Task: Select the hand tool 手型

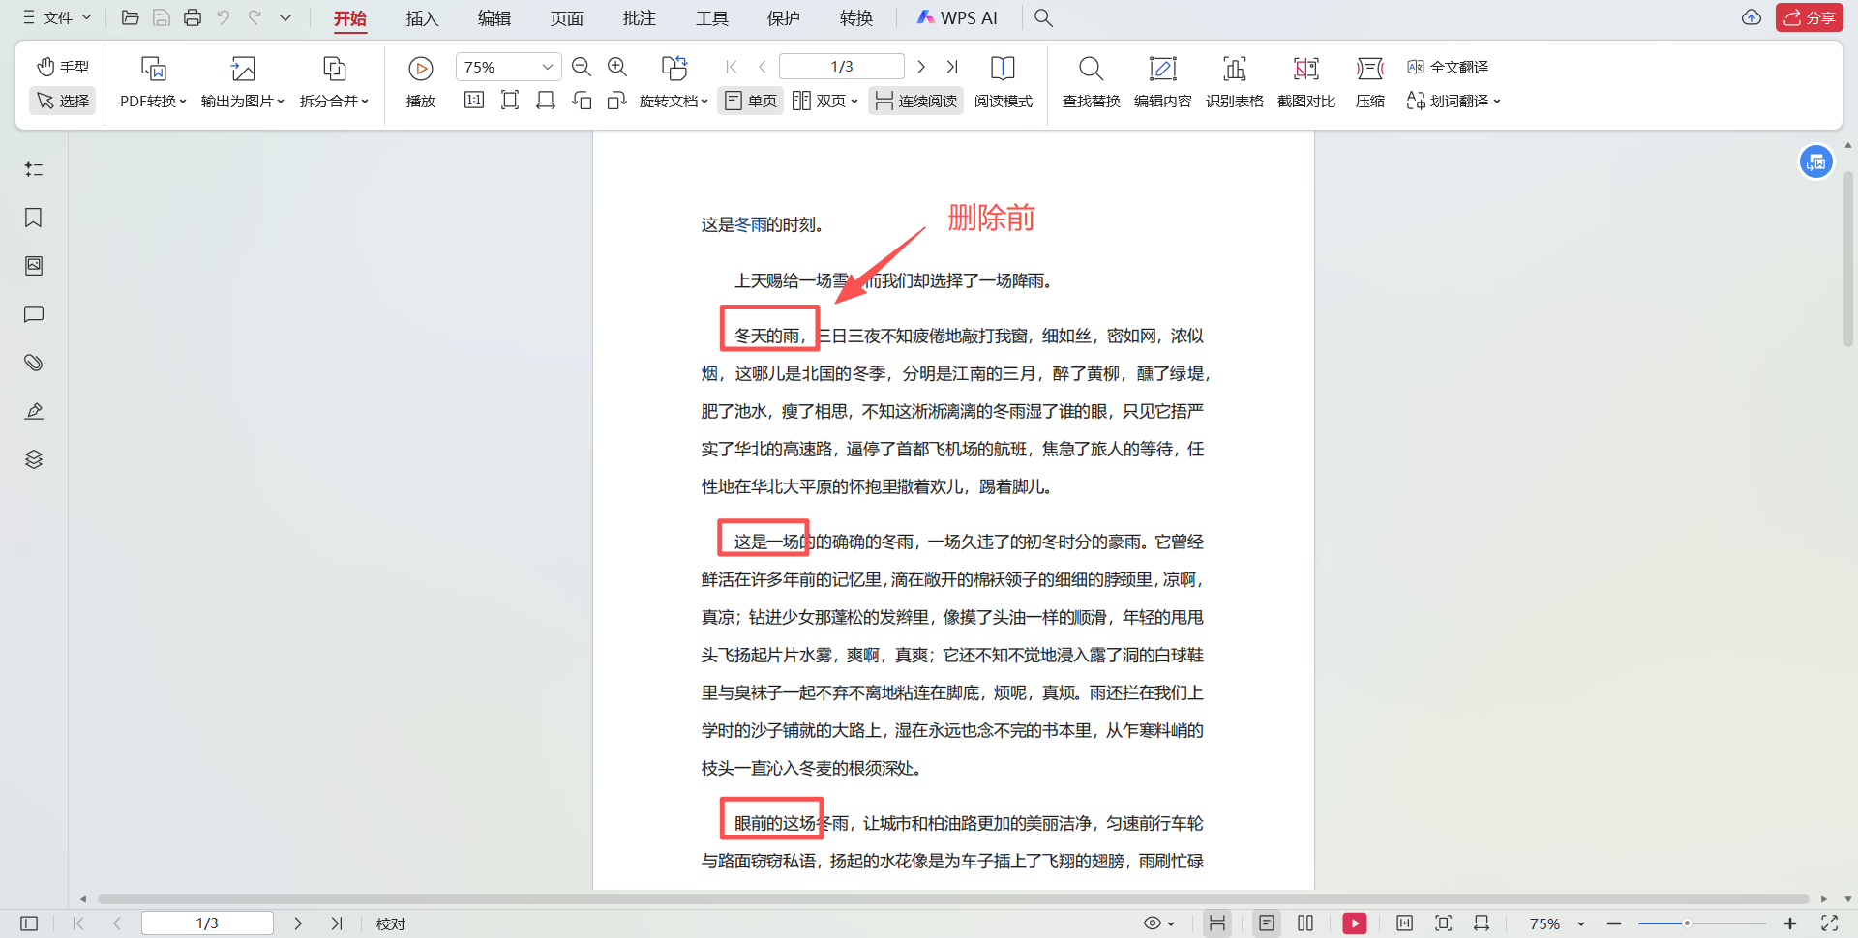Action: [62, 66]
